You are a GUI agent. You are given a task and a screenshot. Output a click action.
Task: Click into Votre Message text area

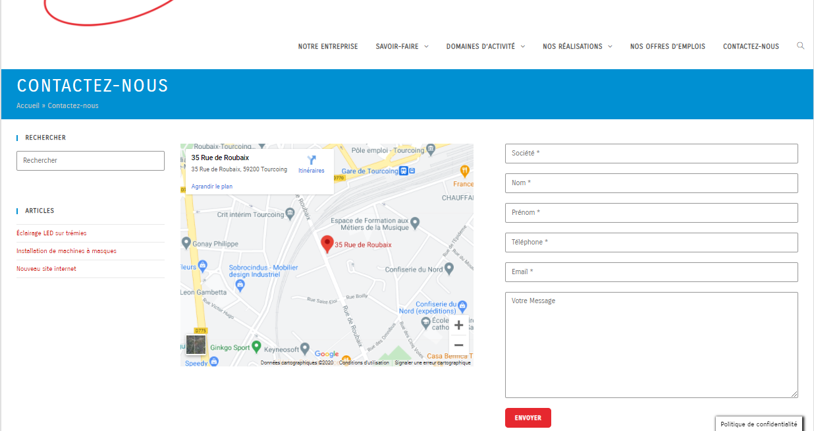(651, 345)
